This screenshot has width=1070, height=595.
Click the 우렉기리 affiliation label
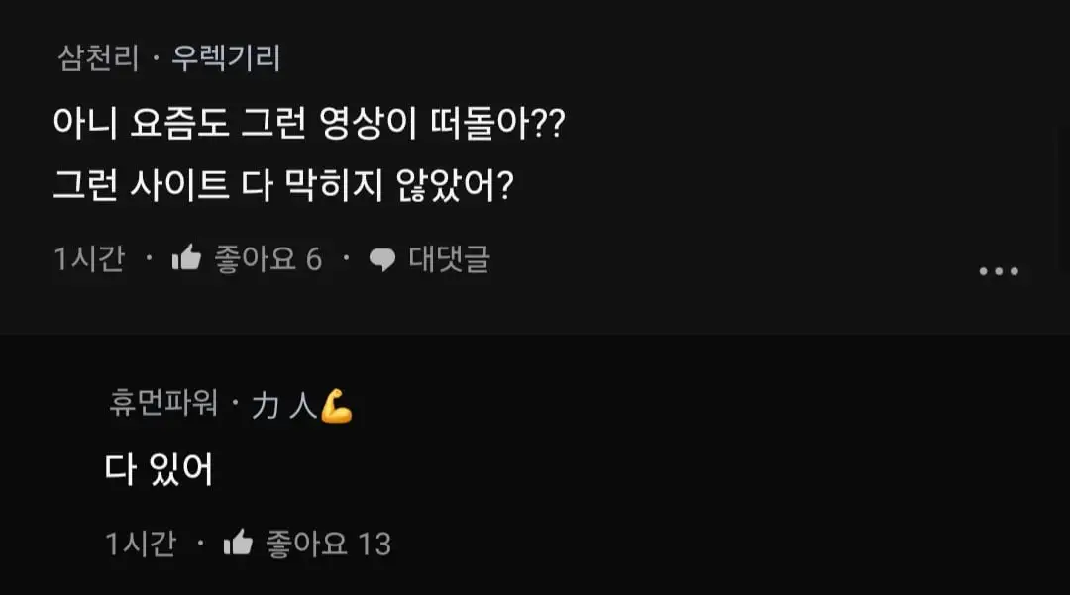pyautogui.click(x=226, y=59)
